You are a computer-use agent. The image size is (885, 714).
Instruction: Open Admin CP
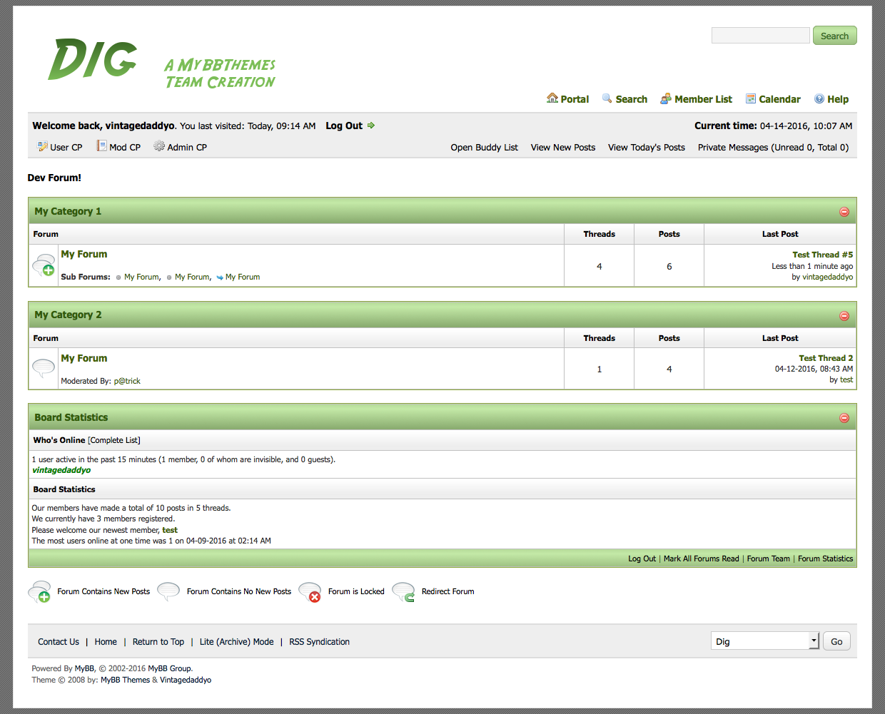(187, 147)
